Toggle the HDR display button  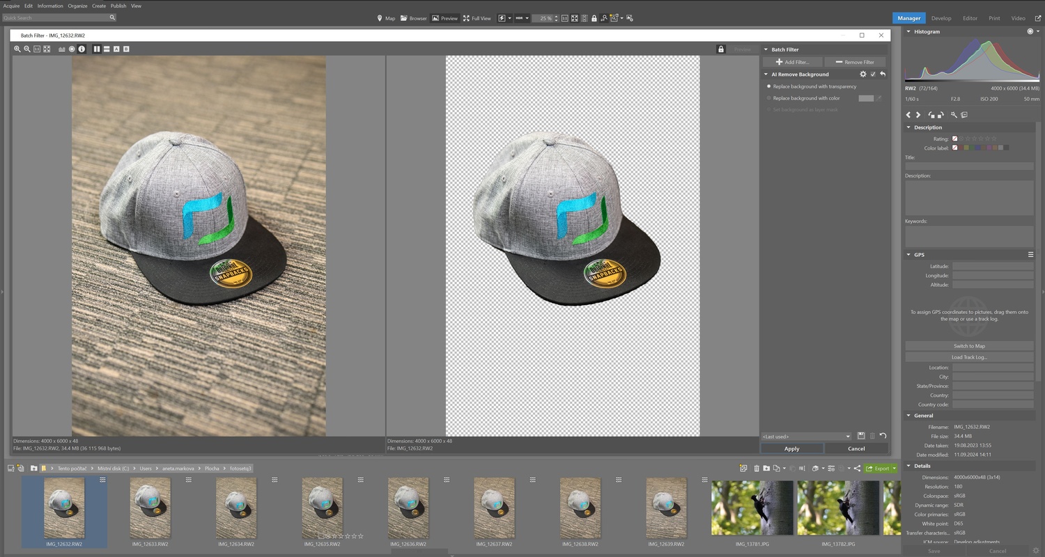coord(519,18)
